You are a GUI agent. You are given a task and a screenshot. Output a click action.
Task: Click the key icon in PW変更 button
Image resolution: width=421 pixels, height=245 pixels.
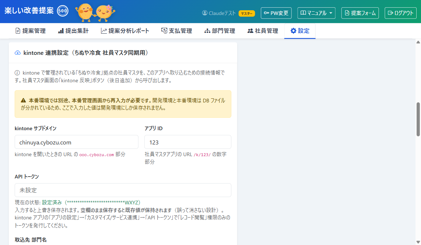click(x=267, y=13)
